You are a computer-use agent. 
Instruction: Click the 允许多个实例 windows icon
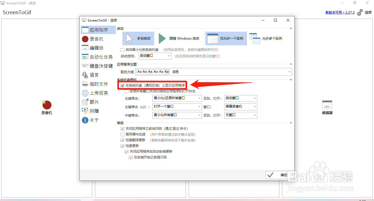[255, 39]
